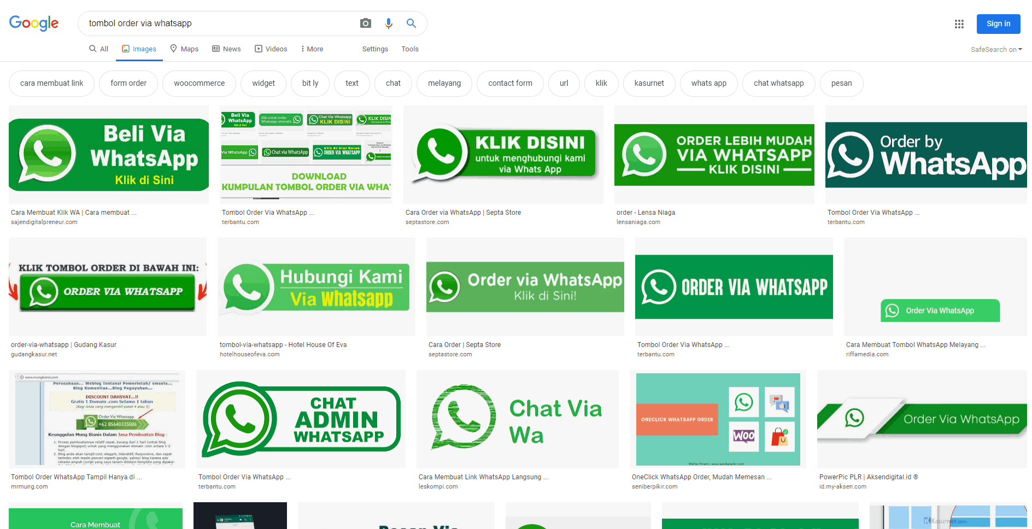Image resolution: width=1032 pixels, height=529 pixels.
Task: Open 'Order via WhatsApp Klik di Sini!' image
Action: tap(525, 287)
